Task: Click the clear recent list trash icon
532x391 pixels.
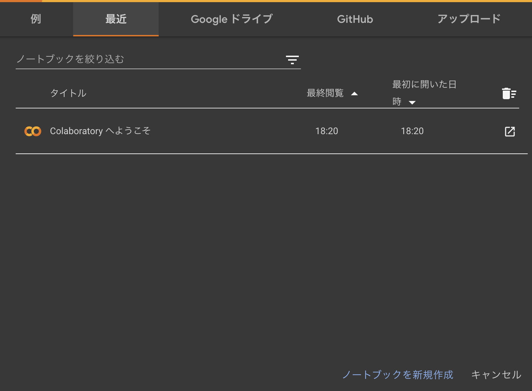Action: [x=509, y=93]
